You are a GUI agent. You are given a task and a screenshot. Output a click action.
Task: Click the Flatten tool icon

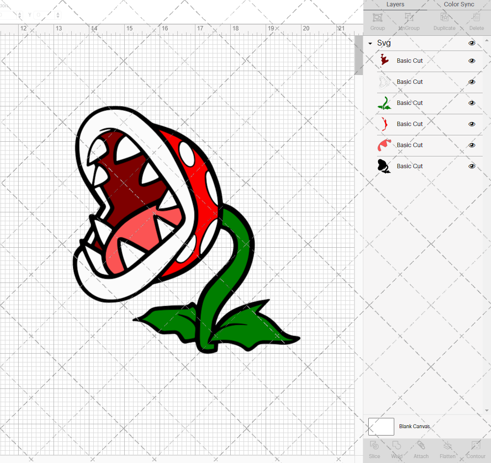447,445
